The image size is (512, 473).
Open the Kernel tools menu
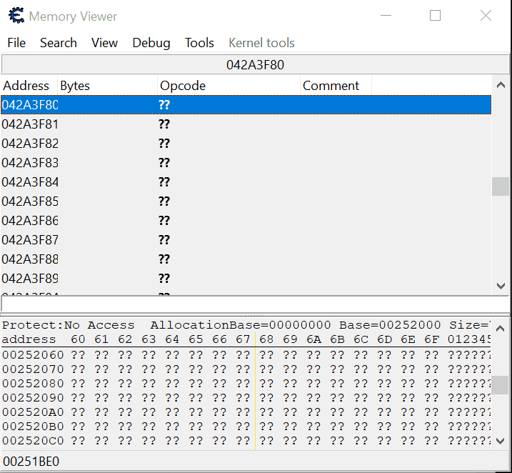pos(261,43)
